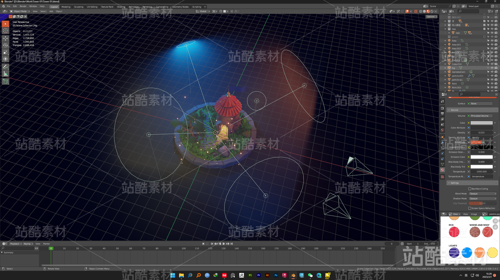This screenshot has height=280, width=500.
Task: Open the World properties tab
Action: coord(442,130)
